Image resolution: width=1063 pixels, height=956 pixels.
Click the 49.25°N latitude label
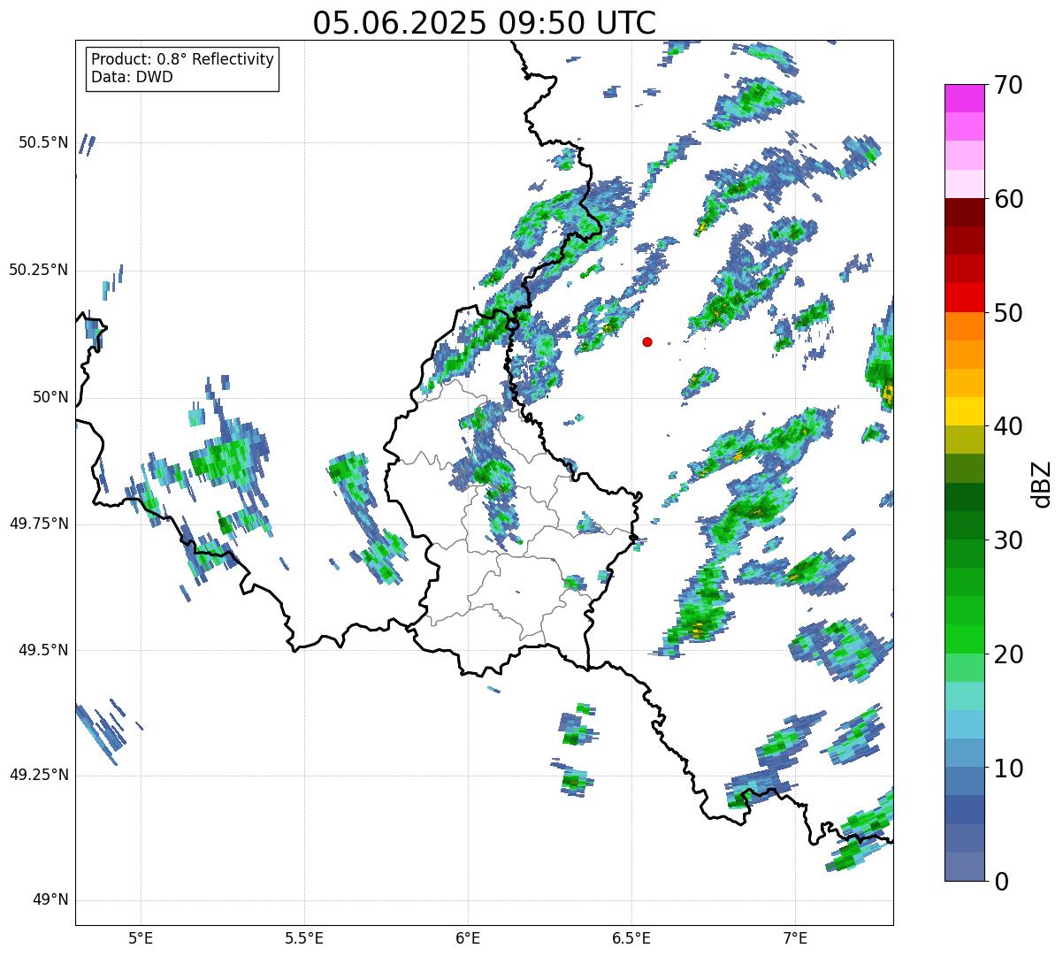[38, 775]
